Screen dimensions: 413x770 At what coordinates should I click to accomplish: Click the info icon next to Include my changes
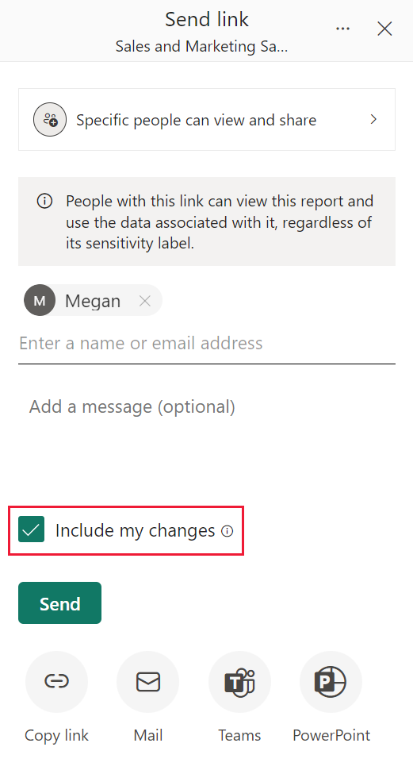[227, 531]
